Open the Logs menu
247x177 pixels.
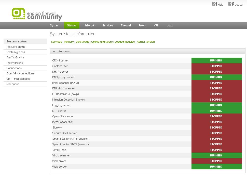(x=170, y=25)
